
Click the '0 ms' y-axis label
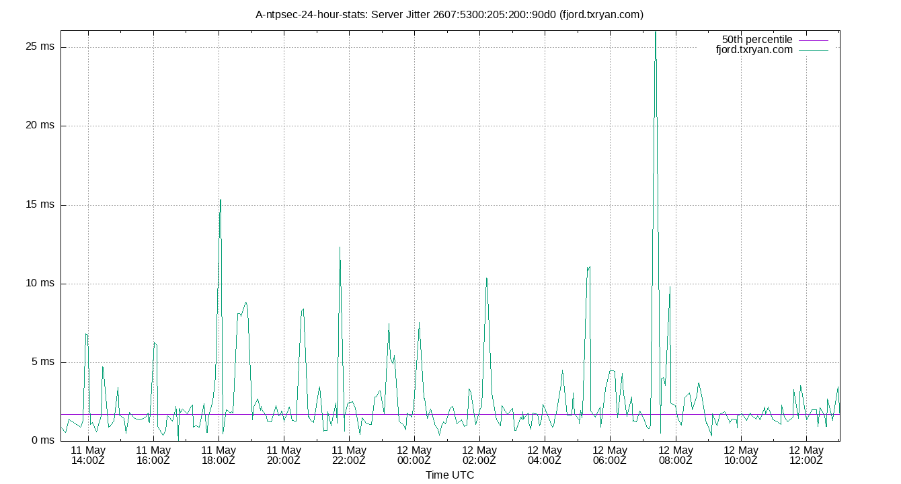tap(44, 441)
